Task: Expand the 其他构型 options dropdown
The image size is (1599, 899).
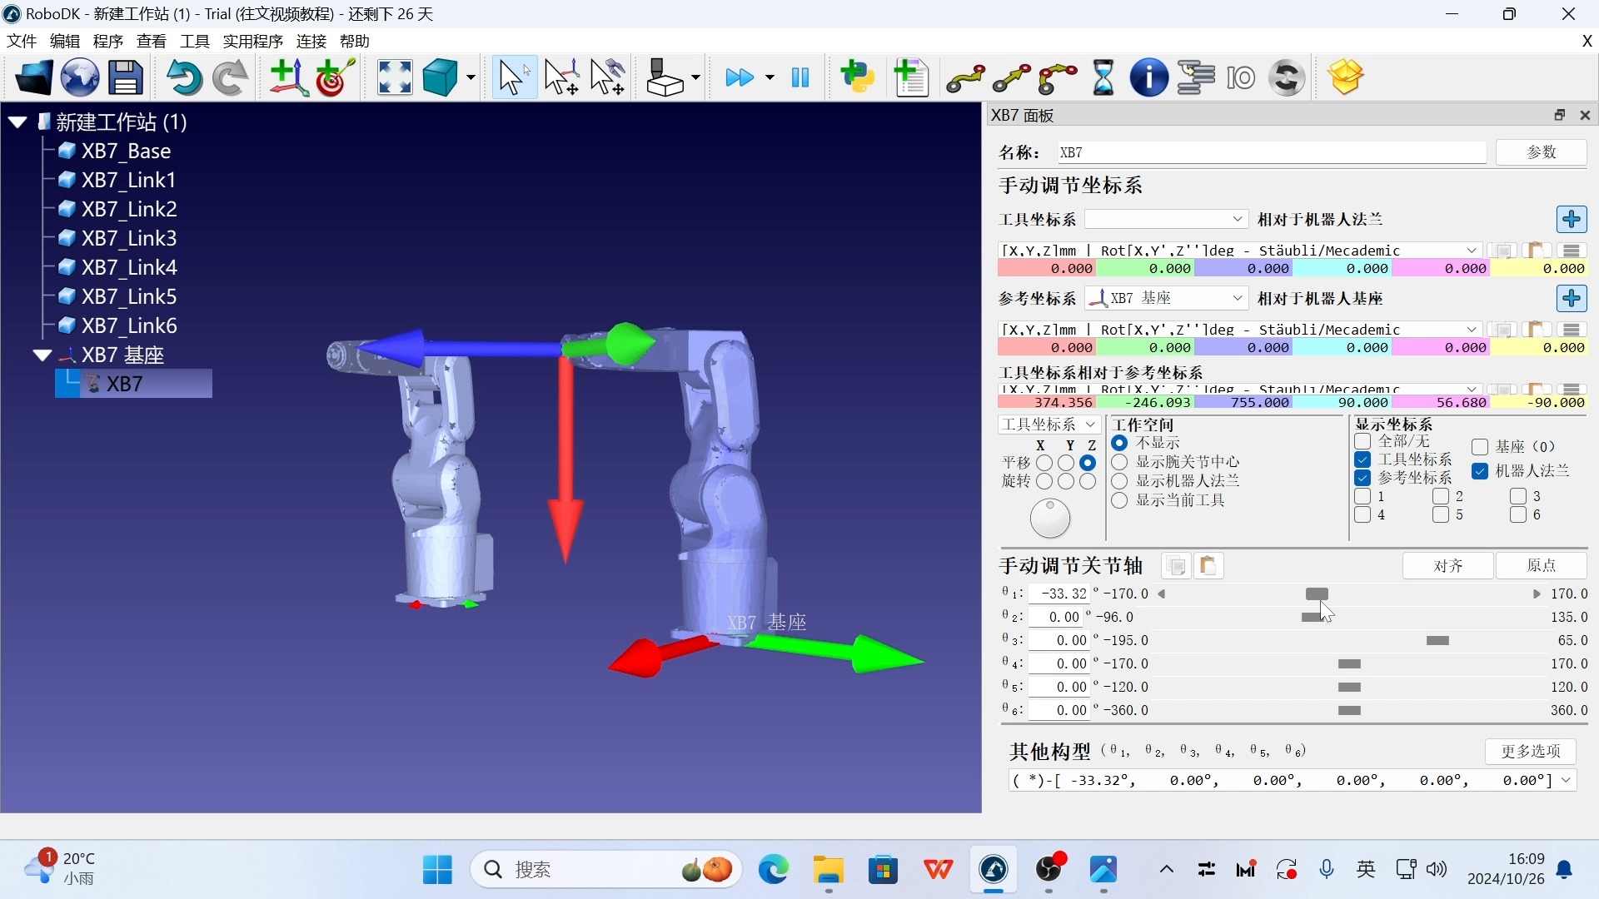Action: (x=1568, y=780)
